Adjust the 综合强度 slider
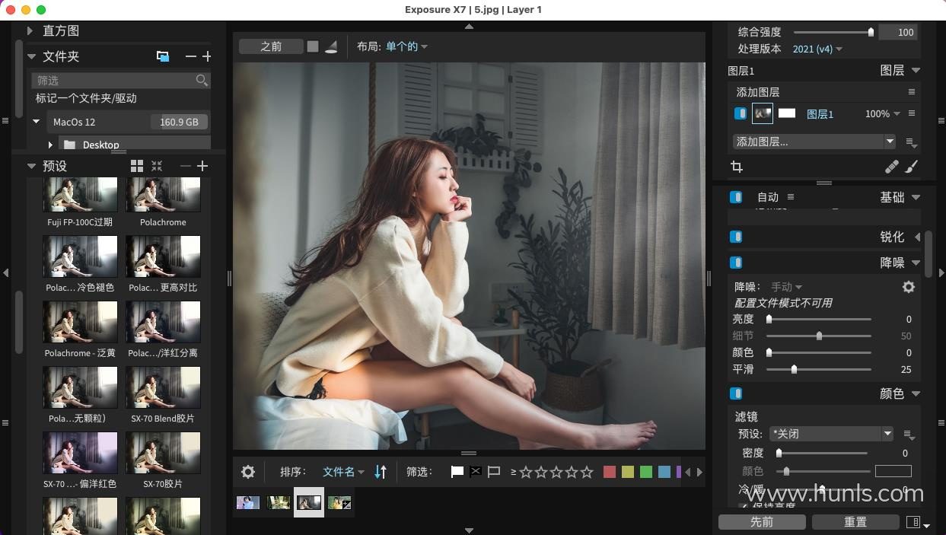Viewport: 946px width, 535px height. click(x=833, y=32)
